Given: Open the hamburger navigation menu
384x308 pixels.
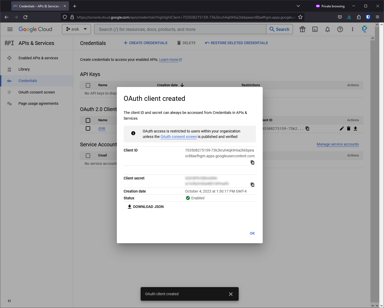Looking at the screenshot, I should 10,29.
